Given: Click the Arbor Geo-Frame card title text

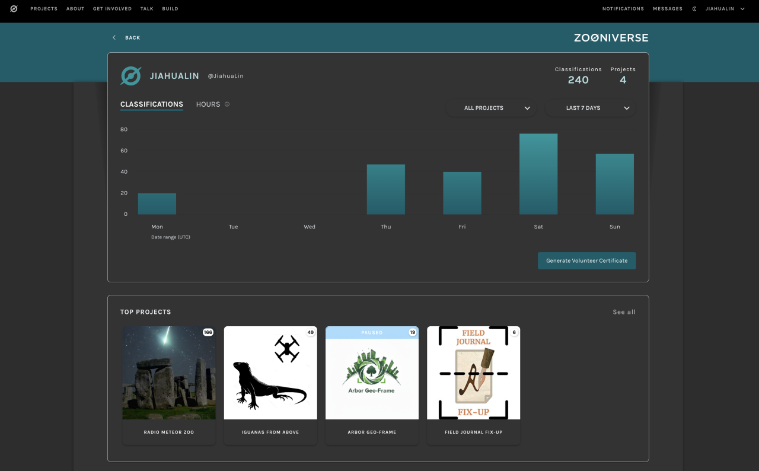Looking at the screenshot, I should point(372,432).
